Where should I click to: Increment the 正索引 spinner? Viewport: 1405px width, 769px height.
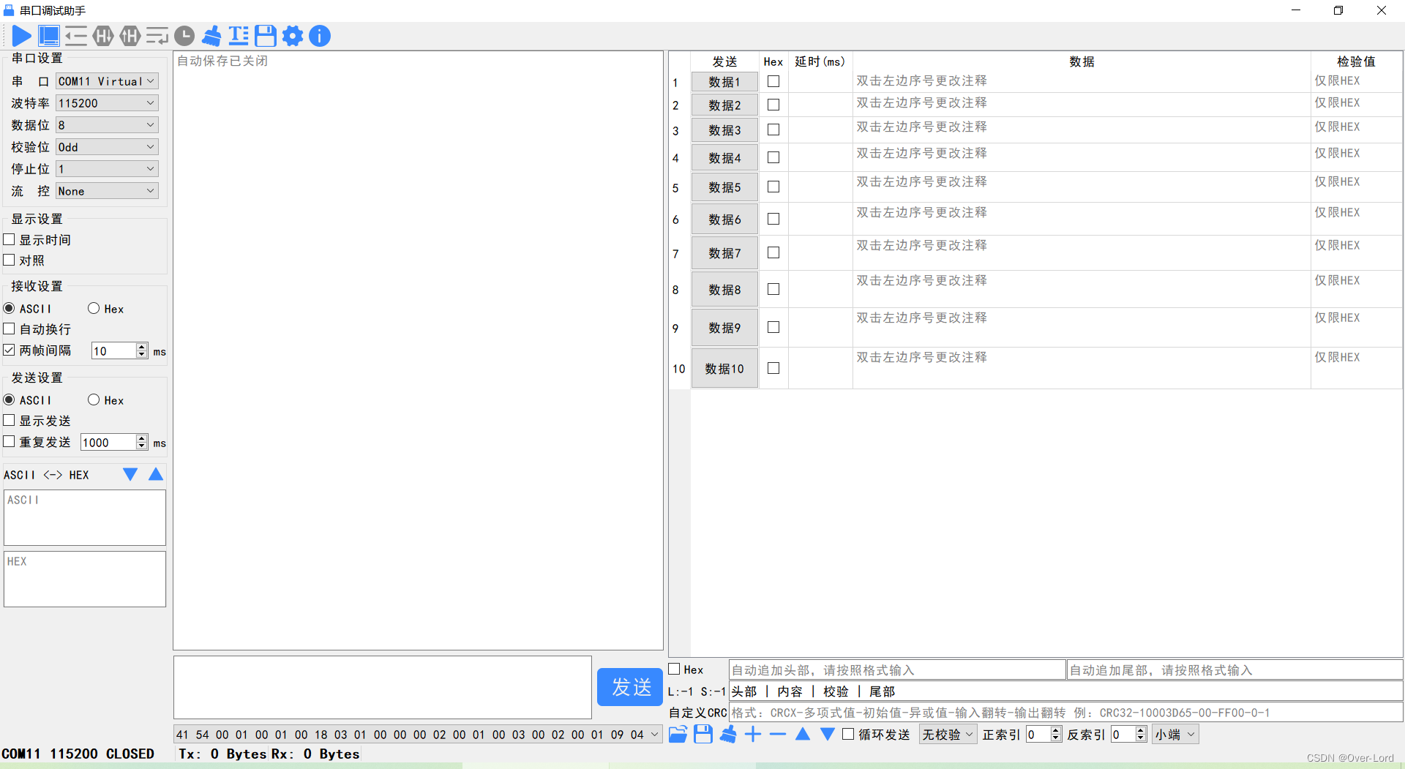click(1055, 730)
